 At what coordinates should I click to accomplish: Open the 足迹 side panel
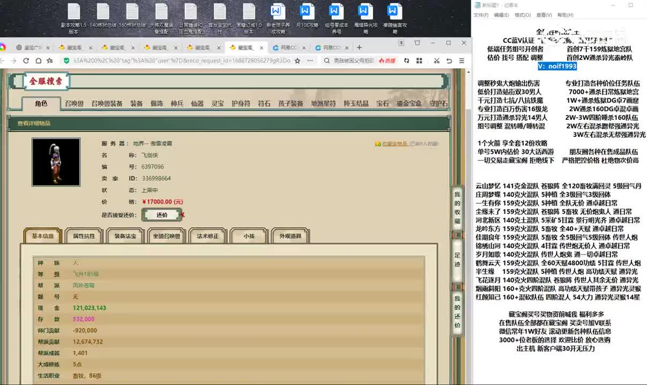tap(457, 259)
